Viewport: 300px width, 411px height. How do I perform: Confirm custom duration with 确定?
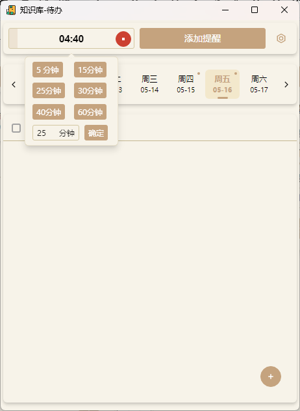[x=96, y=133]
